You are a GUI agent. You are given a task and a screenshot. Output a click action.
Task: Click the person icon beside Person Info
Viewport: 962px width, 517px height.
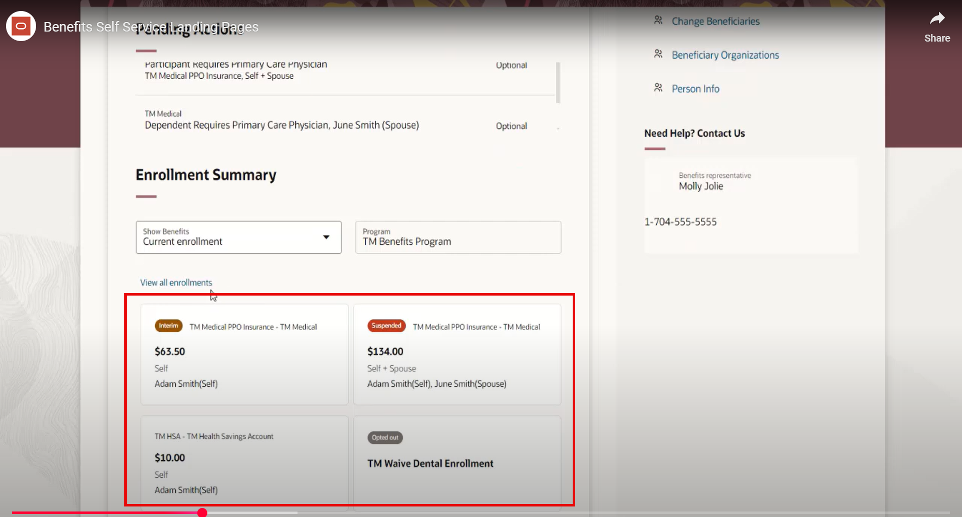pos(658,87)
